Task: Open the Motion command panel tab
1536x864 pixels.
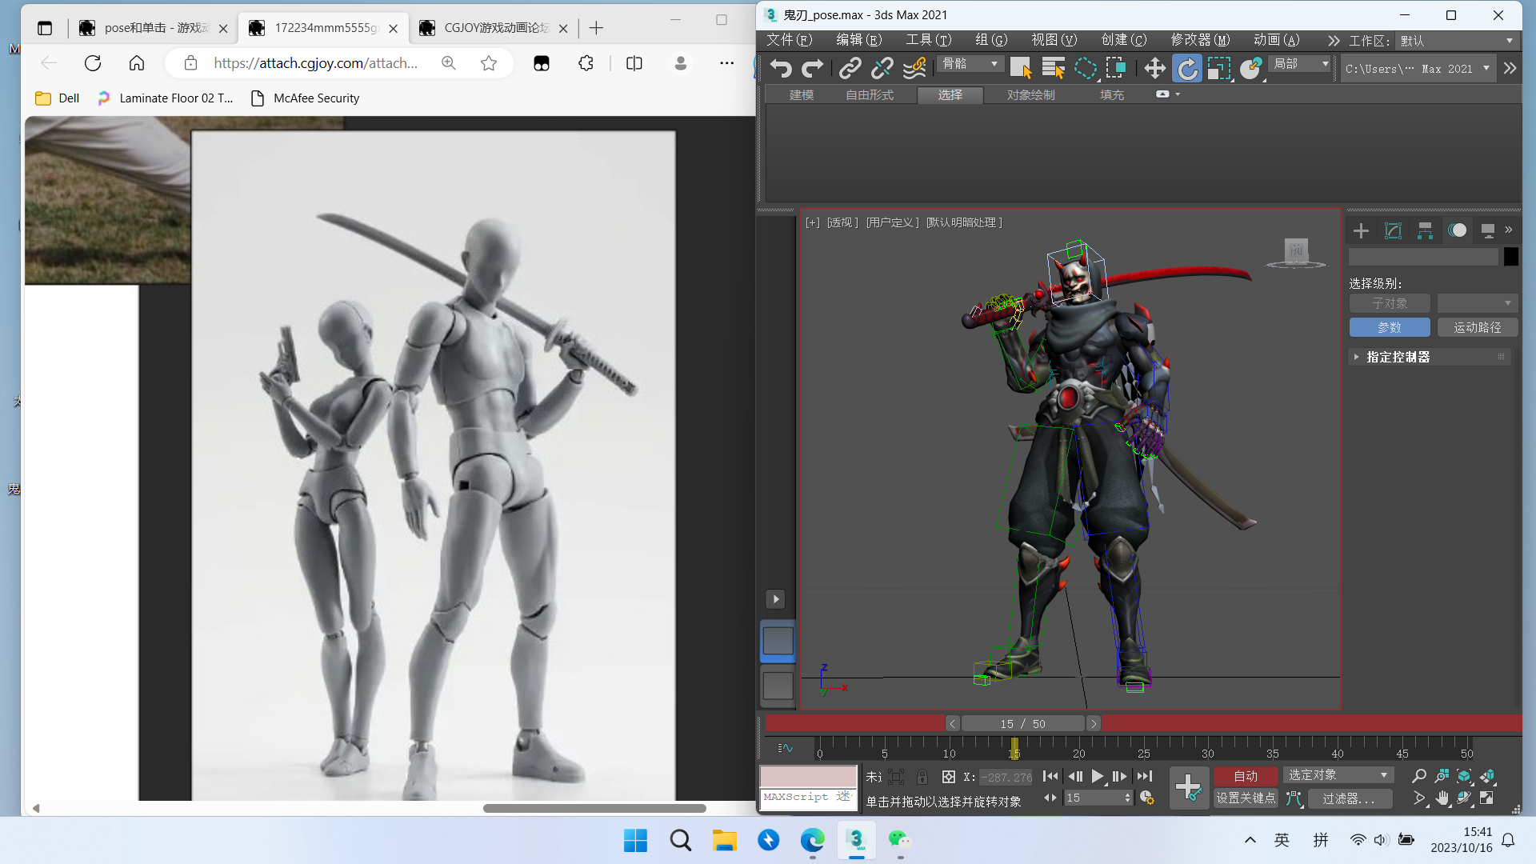Action: (x=1457, y=230)
